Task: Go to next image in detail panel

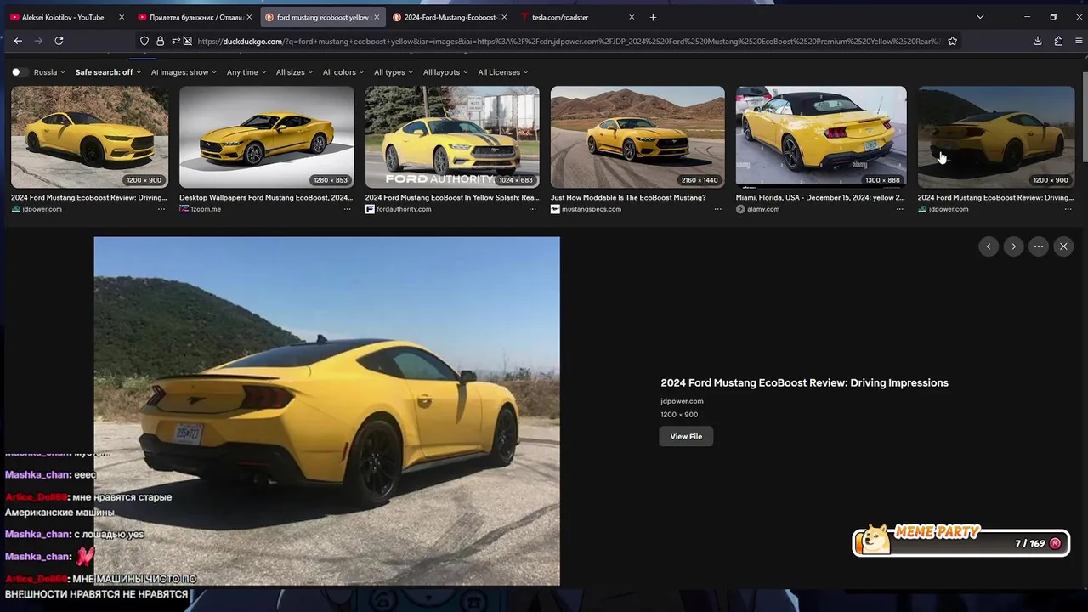Action: click(1013, 246)
